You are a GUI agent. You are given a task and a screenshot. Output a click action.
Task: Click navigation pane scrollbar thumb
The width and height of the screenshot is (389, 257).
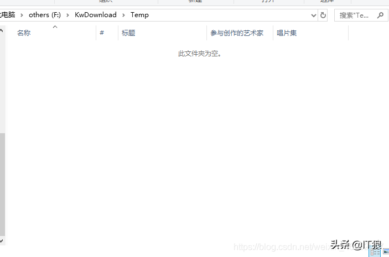click(x=2, y=185)
